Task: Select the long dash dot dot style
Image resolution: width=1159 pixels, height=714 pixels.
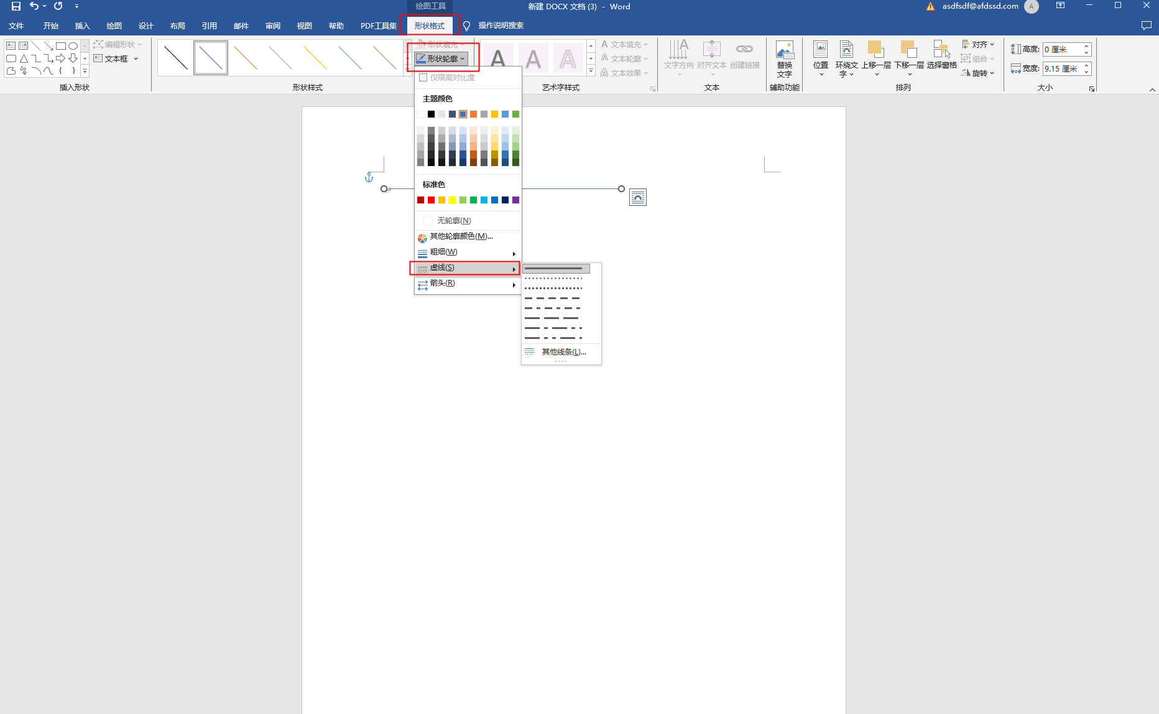Action: tap(553, 338)
